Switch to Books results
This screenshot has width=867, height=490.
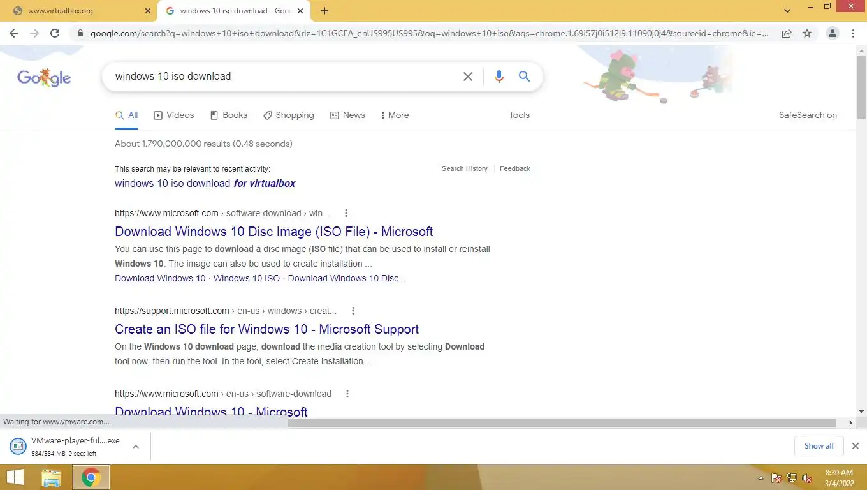[228, 115]
